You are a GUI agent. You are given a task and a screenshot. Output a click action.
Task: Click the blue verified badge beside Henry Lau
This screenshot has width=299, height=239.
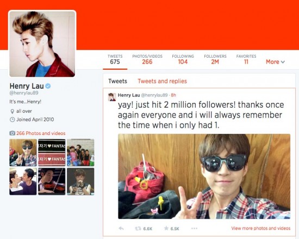pyautogui.click(x=48, y=86)
